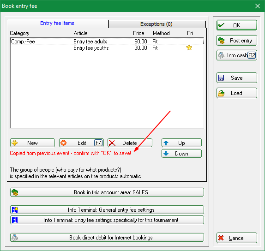
Task: Select the Entry fee youths row
Action: (107, 48)
